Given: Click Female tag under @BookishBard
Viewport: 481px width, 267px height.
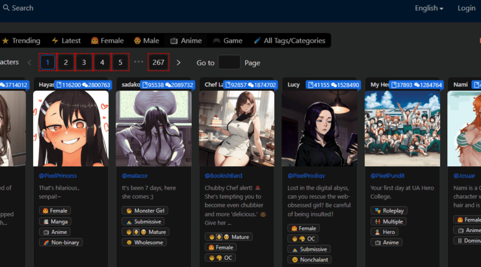Looking at the screenshot, I should tap(221, 247).
